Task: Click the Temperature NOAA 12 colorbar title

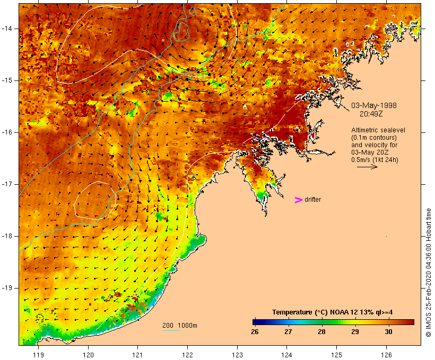Action: 333,312
